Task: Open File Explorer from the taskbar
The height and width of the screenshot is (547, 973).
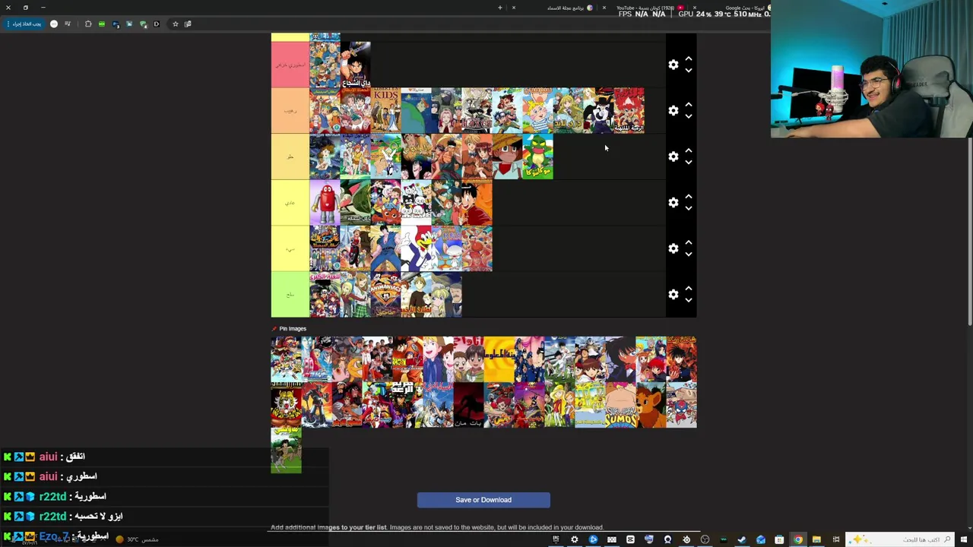Action: (816, 539)
